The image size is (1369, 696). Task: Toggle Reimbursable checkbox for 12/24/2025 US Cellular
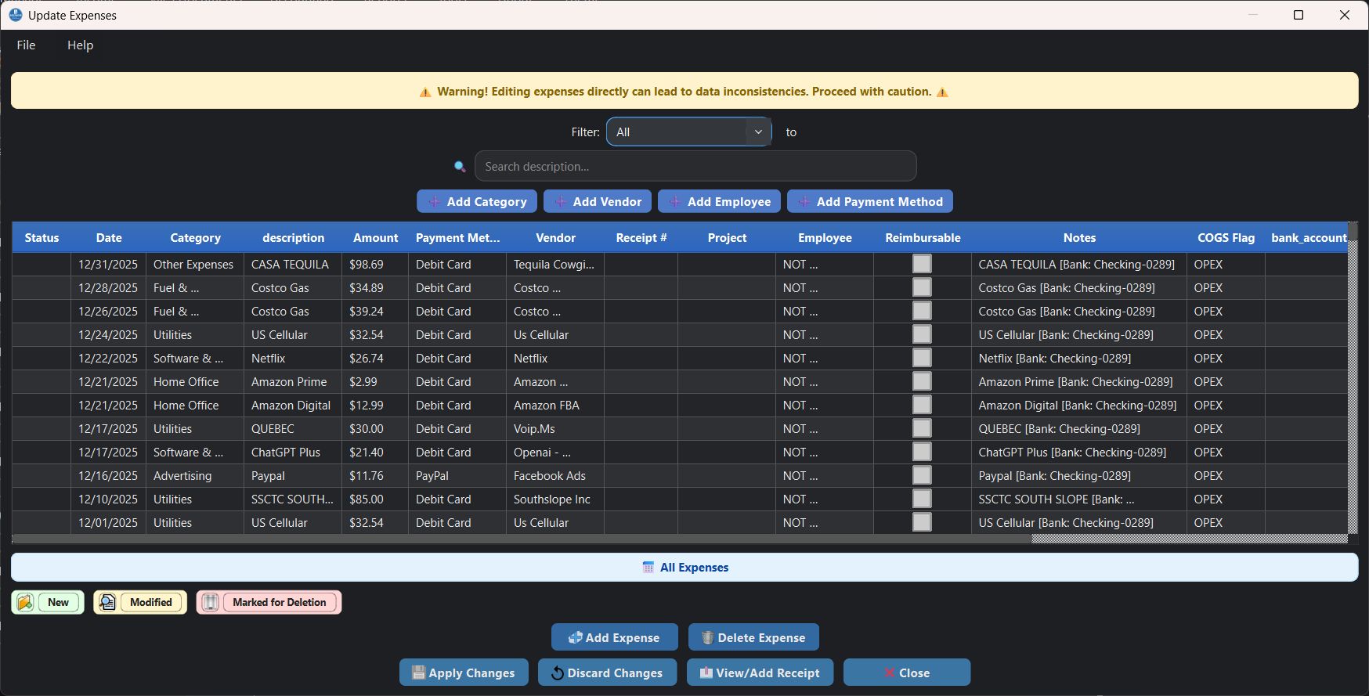(x=922, y=334)
